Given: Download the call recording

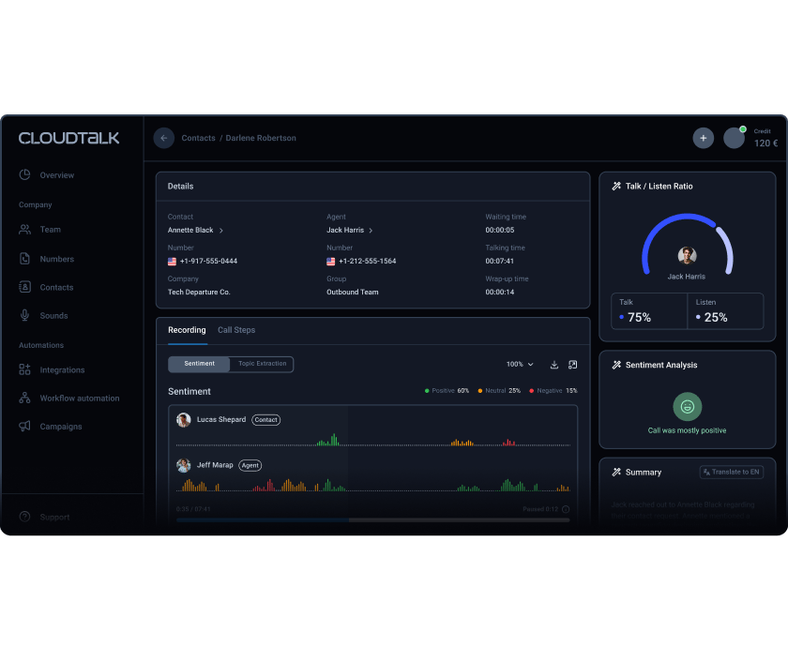Looking at the screenshot, I should pos(553,365).
